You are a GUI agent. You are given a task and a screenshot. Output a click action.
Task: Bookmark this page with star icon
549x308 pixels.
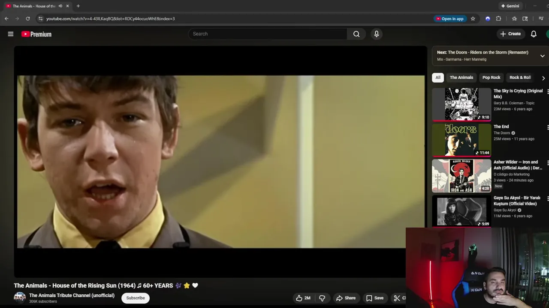473,18
